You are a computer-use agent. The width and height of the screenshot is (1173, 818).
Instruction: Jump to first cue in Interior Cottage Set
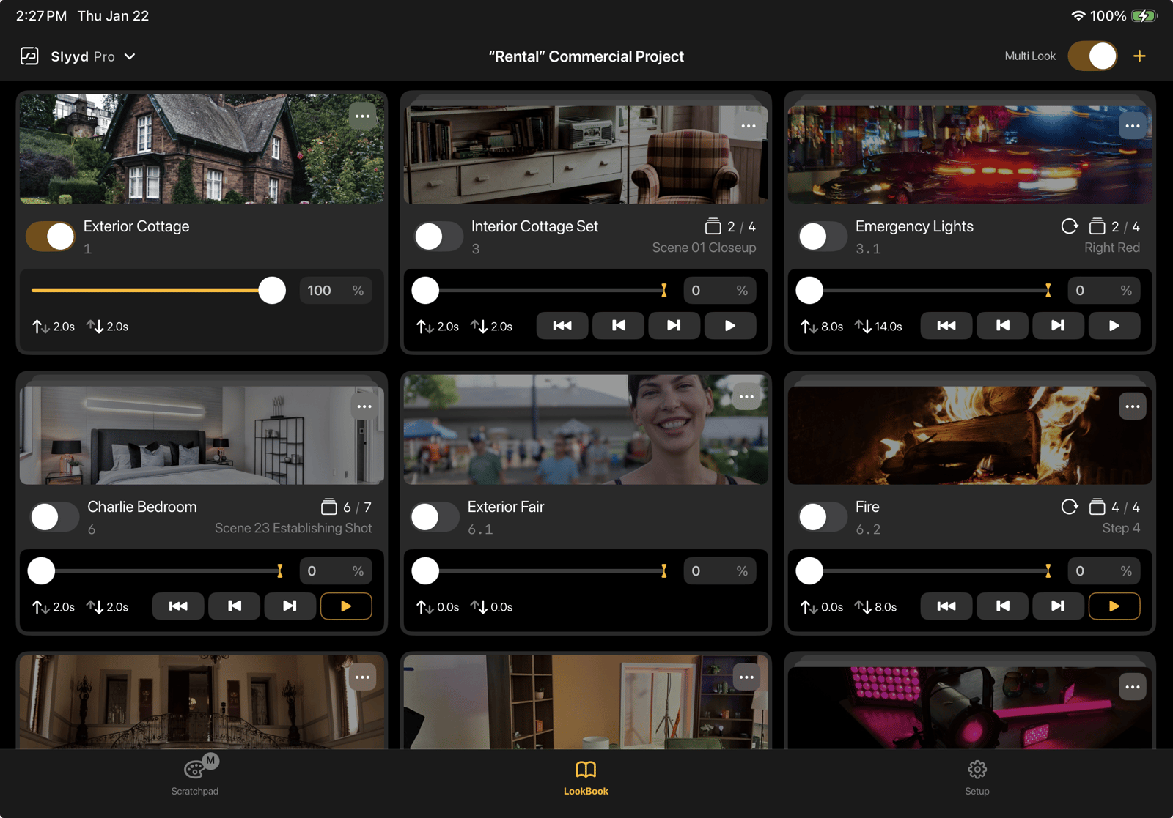point(562,326)
